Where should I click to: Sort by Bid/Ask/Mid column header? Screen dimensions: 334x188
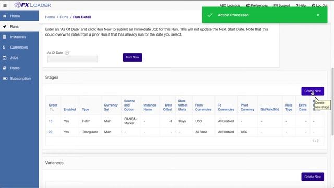(x=270, y=109)
